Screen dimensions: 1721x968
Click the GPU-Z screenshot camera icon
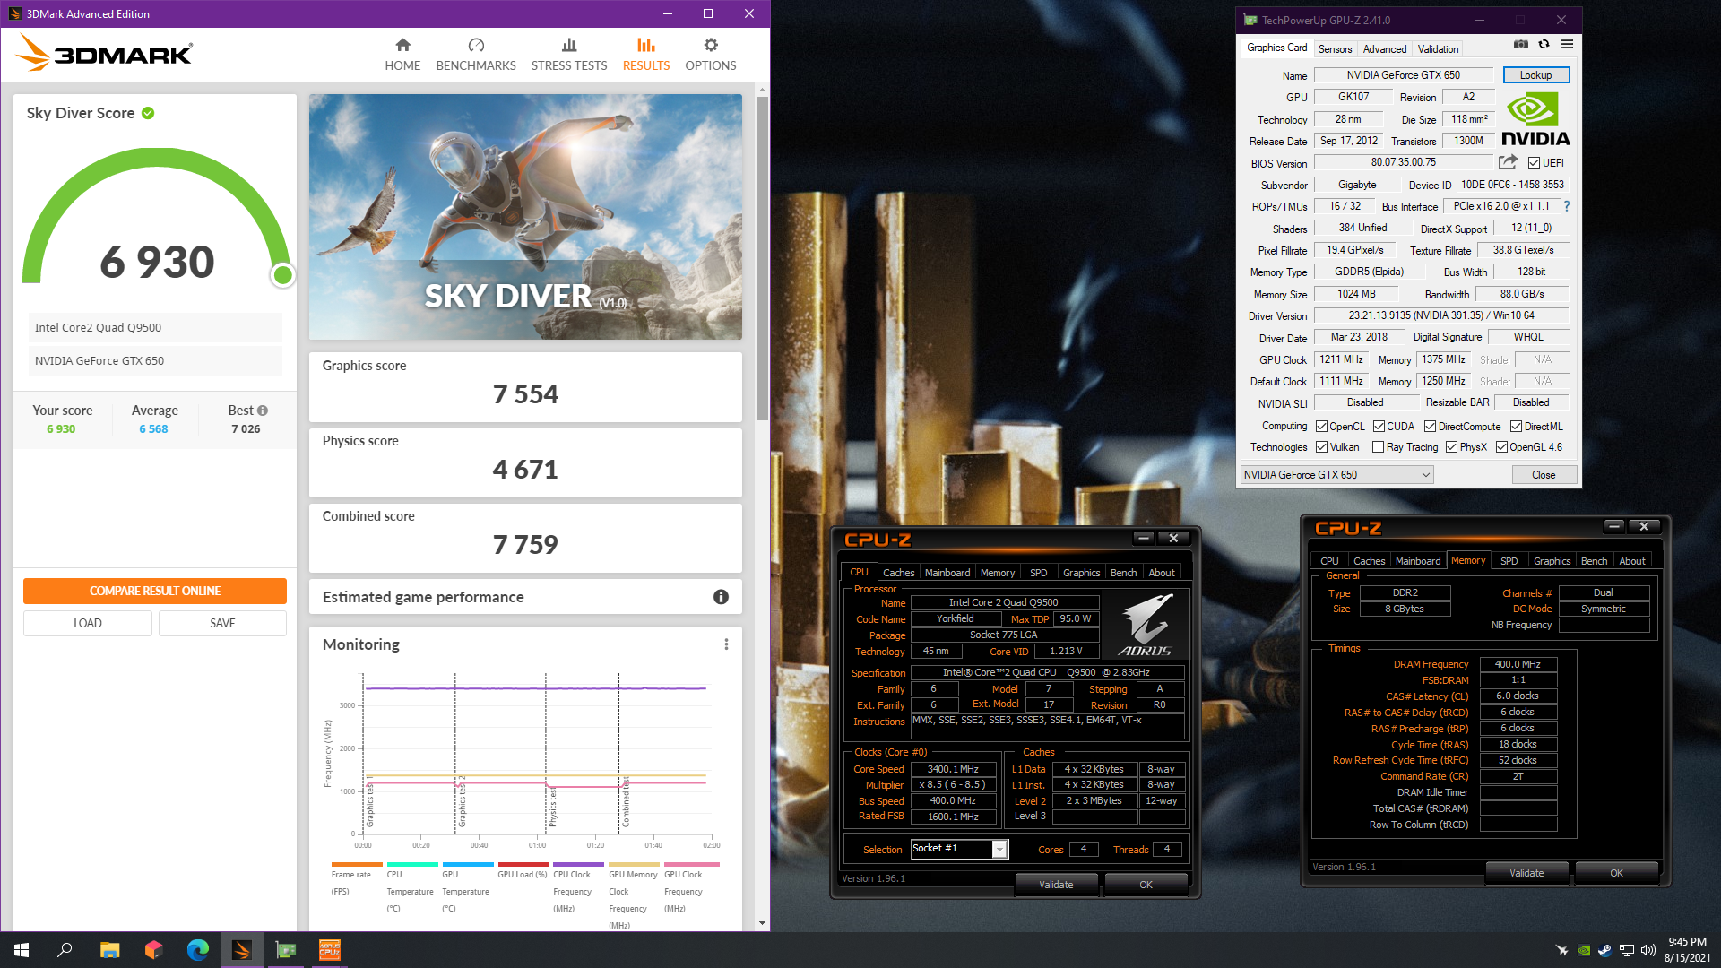(x=1521, y=44)
